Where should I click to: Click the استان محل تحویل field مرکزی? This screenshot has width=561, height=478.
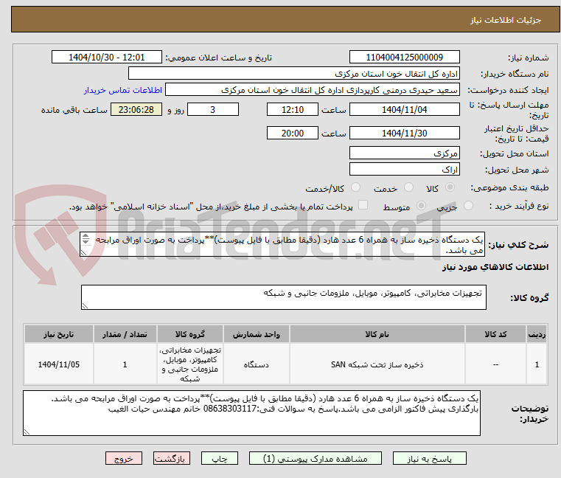click(x=404, y=153)
